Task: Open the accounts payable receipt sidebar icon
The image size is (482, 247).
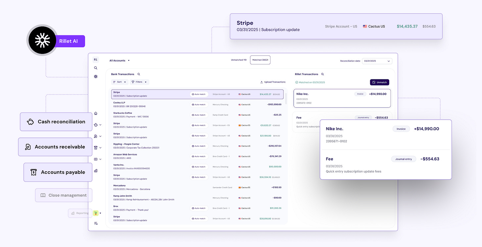Action: (96, 148)
